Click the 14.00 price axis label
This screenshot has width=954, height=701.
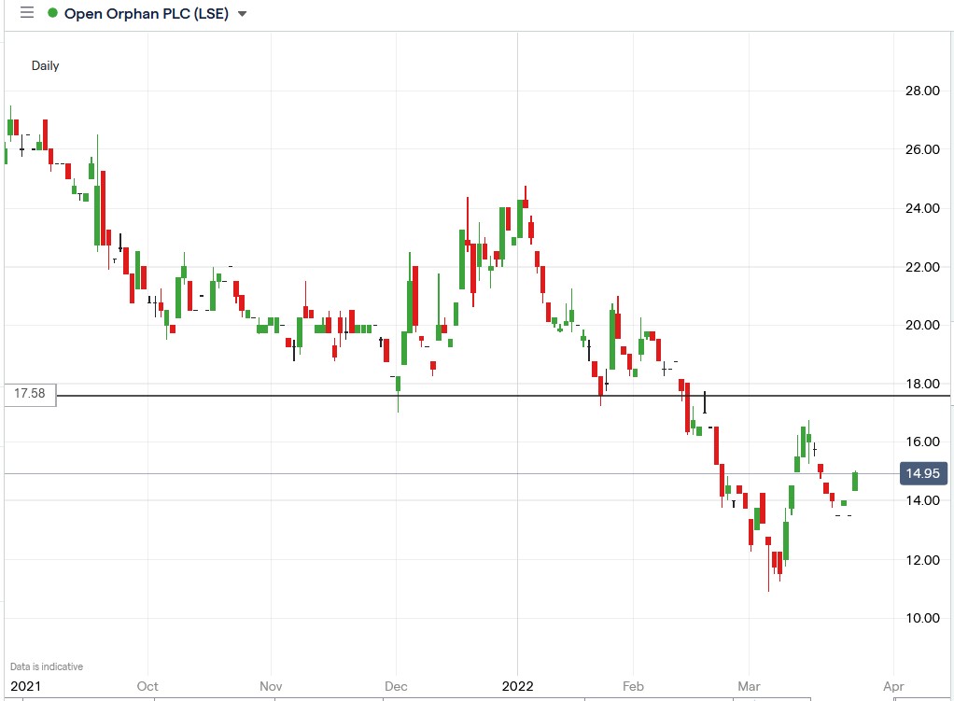922,501
